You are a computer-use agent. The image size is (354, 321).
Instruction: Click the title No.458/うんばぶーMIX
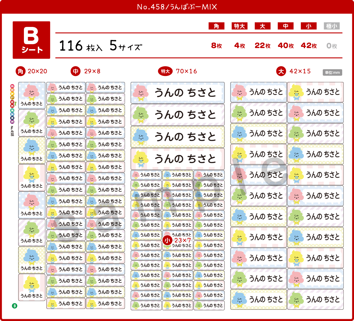pos(177,7)
